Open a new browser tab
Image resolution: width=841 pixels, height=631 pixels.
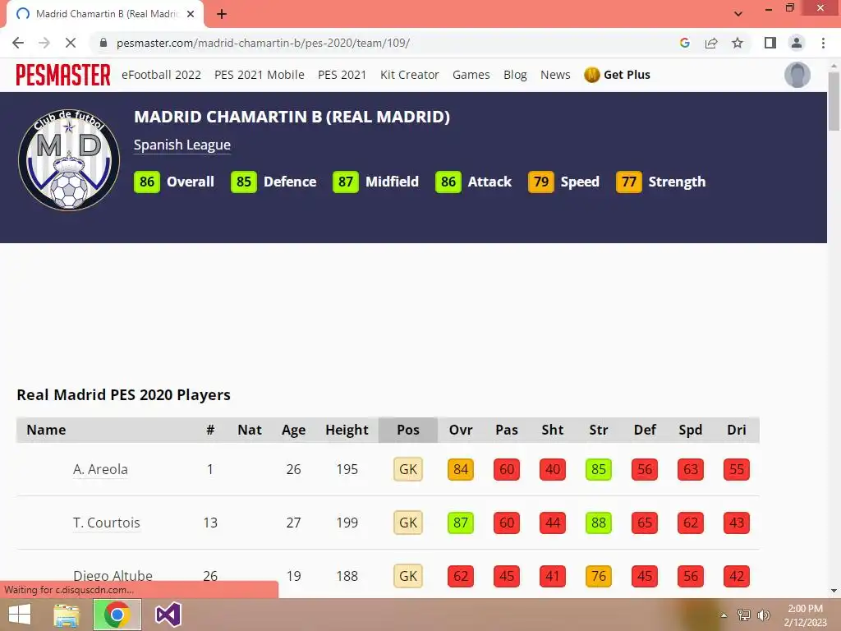(222, 14)
